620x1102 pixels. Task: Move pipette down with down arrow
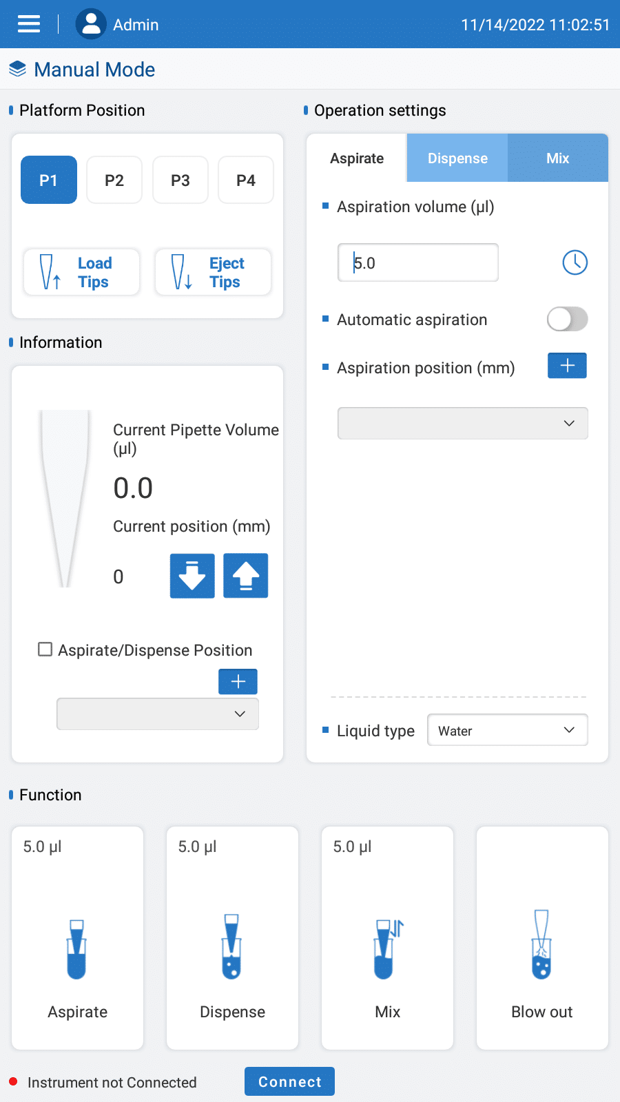coord(192,576)
